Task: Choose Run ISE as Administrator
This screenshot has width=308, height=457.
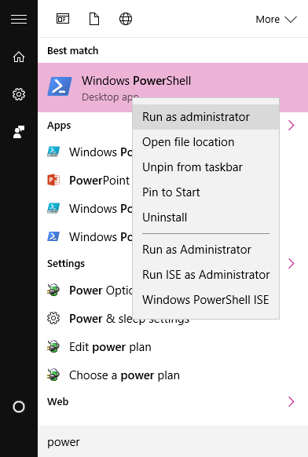Action: click(x=206, y=275)
